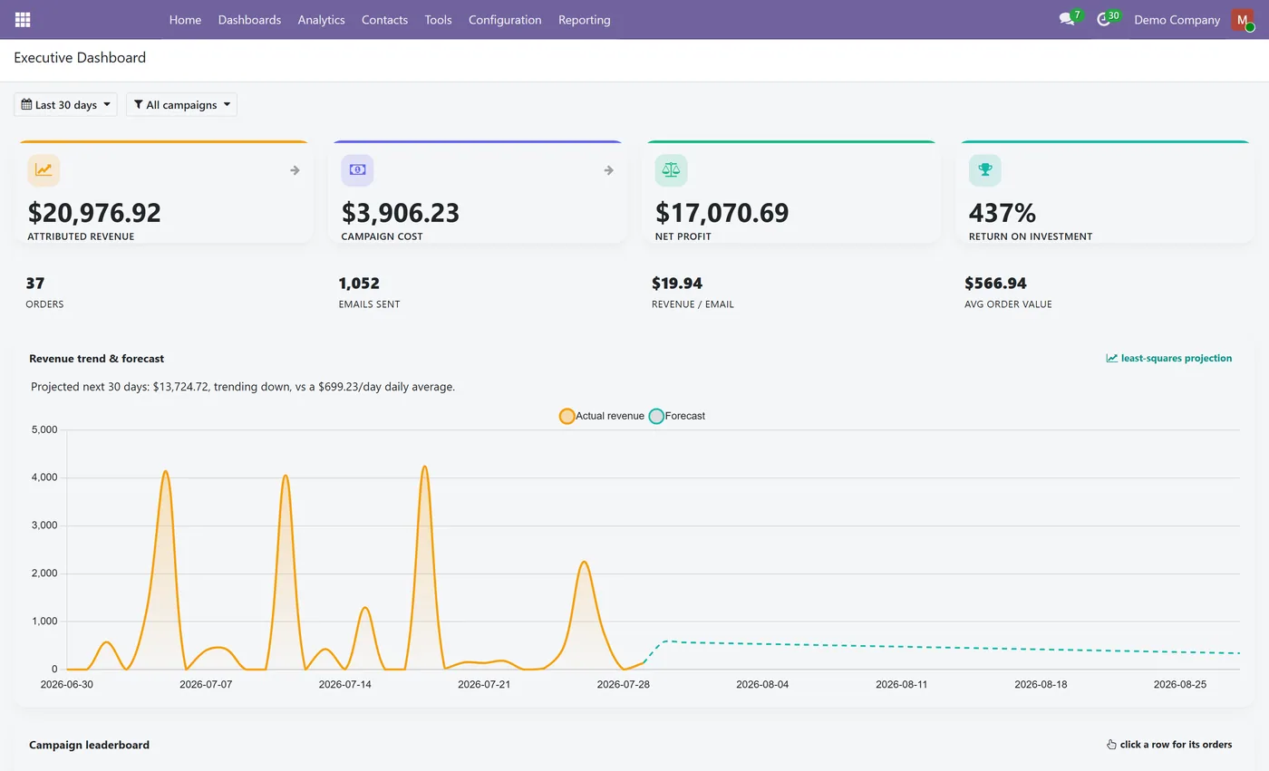
Task: Click the 37 orders figure
Action: pyautogui.click(x=35, y=284)
